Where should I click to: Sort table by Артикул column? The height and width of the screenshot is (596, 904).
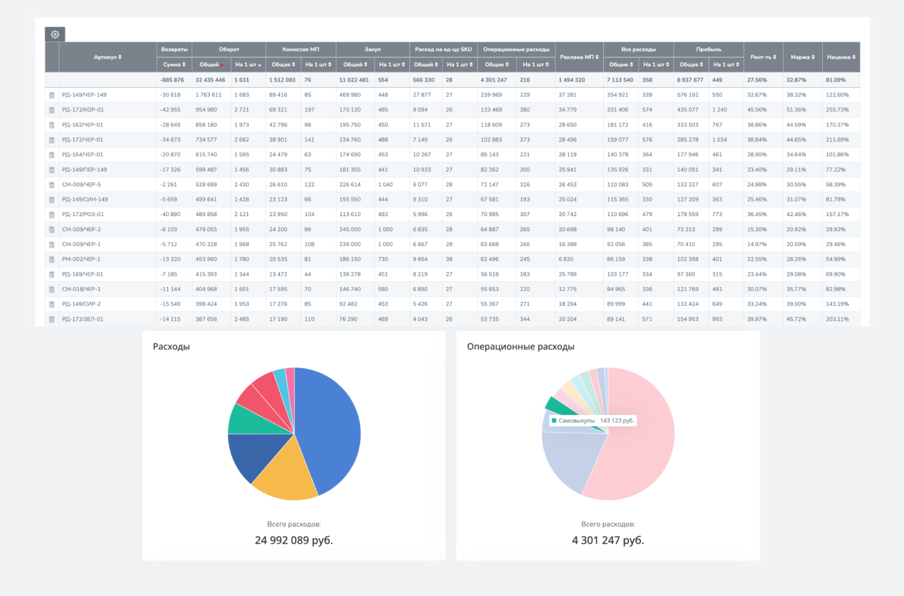click(x=108, y=57)
